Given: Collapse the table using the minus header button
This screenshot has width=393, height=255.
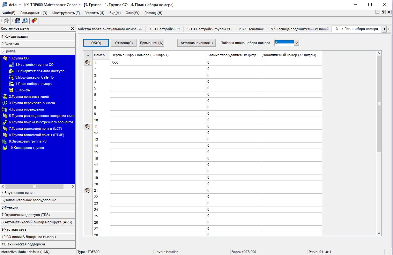Looking at the screenshot, I should pos(88,55).
